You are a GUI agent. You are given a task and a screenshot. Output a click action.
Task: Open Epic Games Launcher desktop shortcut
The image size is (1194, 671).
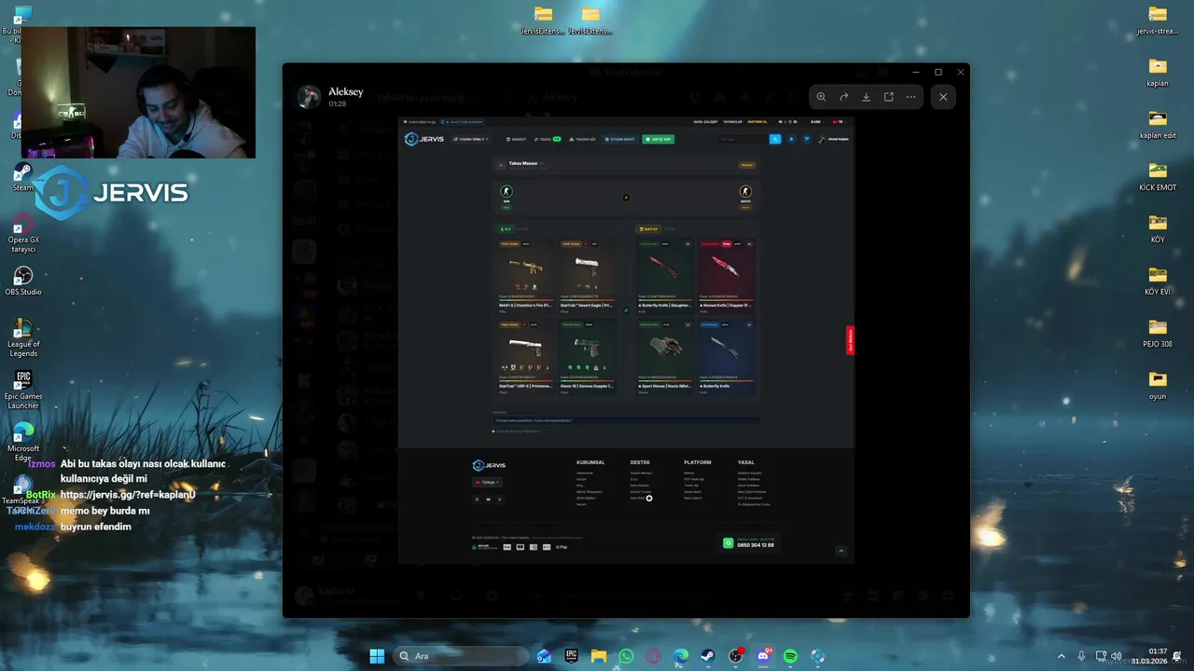click(23, 390)
